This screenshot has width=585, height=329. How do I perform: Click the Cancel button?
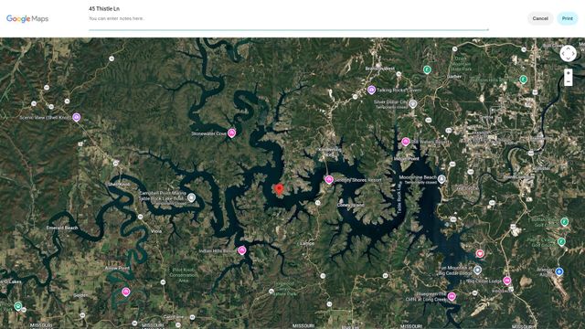coord(540,18)
